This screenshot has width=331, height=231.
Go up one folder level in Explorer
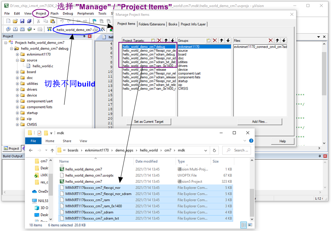[x=52, y=150]
